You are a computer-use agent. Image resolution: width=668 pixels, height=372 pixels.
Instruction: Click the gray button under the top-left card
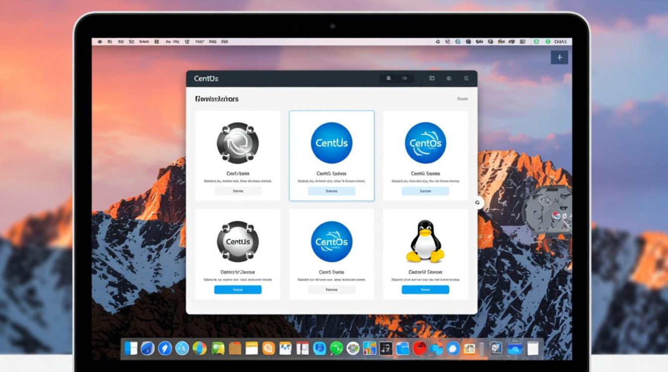(238, 191)
